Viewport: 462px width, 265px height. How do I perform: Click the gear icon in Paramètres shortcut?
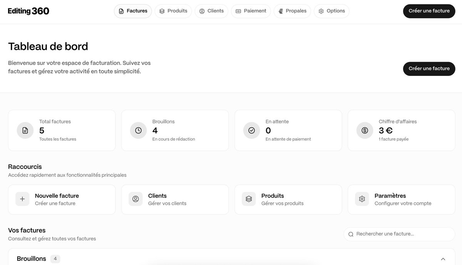click(x=362, y=199)
